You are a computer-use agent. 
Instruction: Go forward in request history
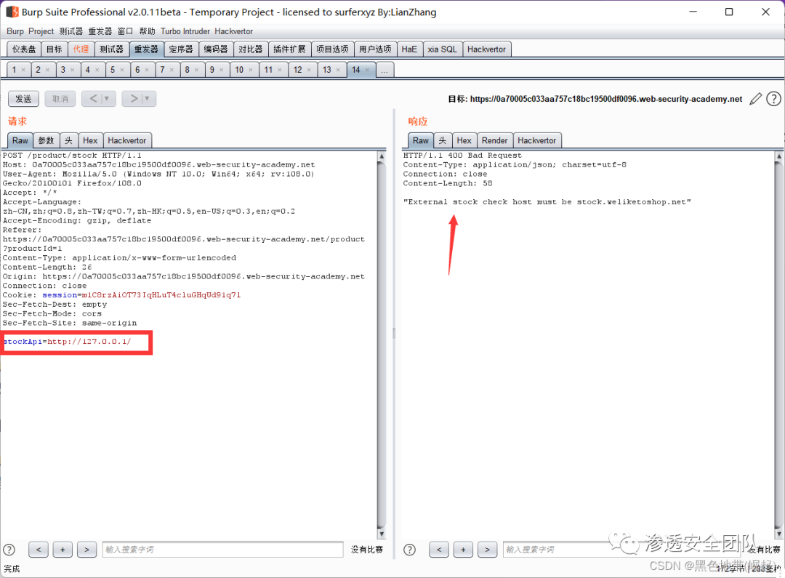point(134,99)
